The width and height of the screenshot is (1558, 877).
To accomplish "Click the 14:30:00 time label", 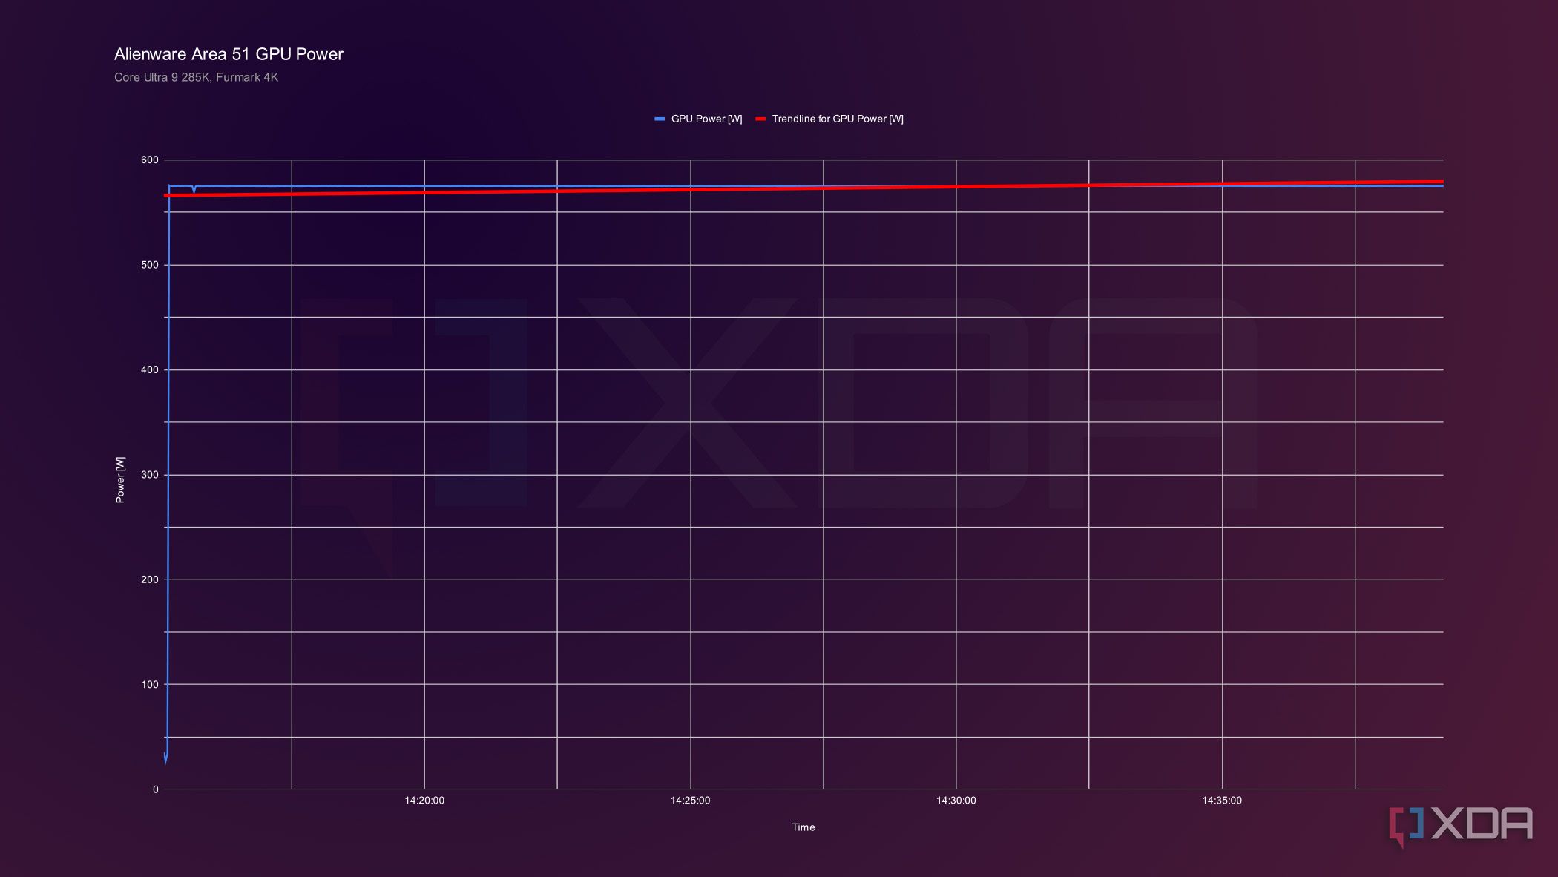I will [956, 801].
